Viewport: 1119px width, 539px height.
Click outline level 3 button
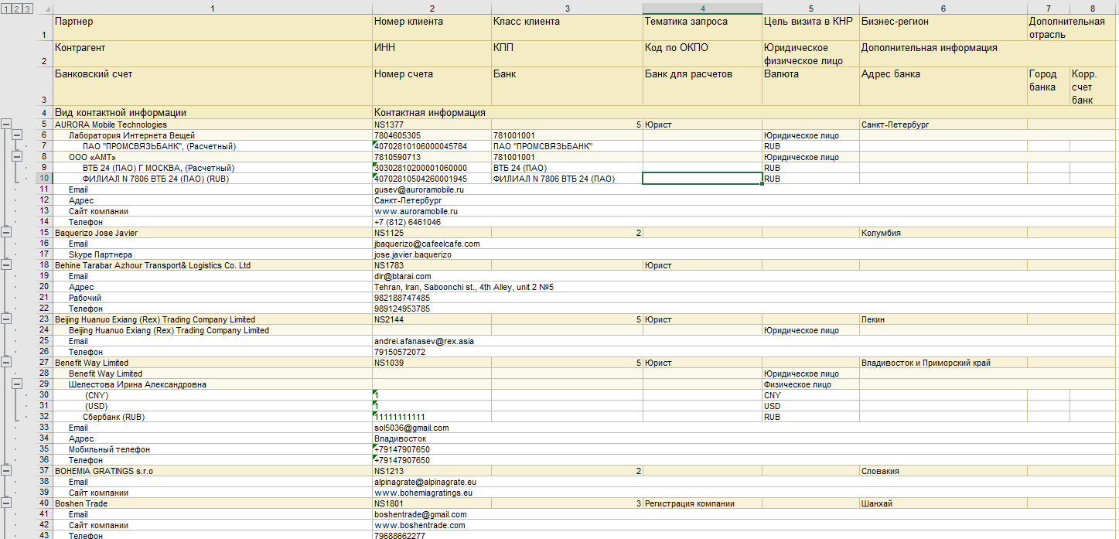click(x=28, y=9)
